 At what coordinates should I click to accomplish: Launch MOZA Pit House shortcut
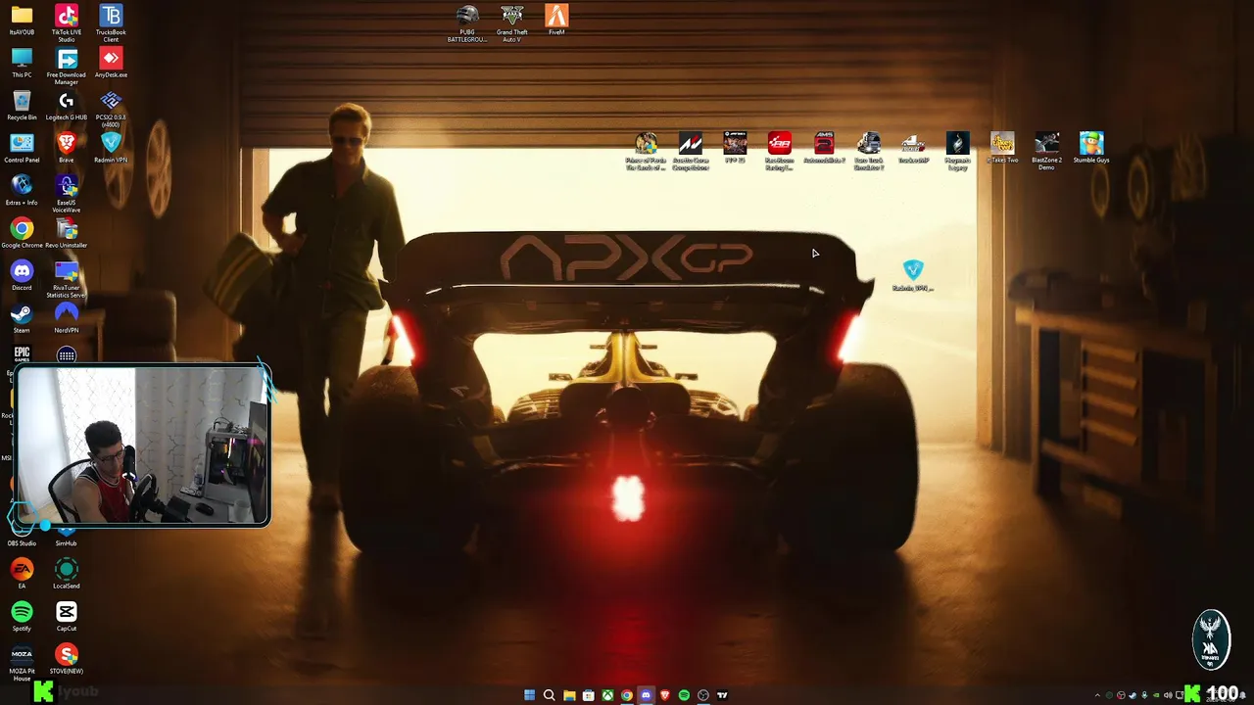pyautogui.click(x=22, y=662)
